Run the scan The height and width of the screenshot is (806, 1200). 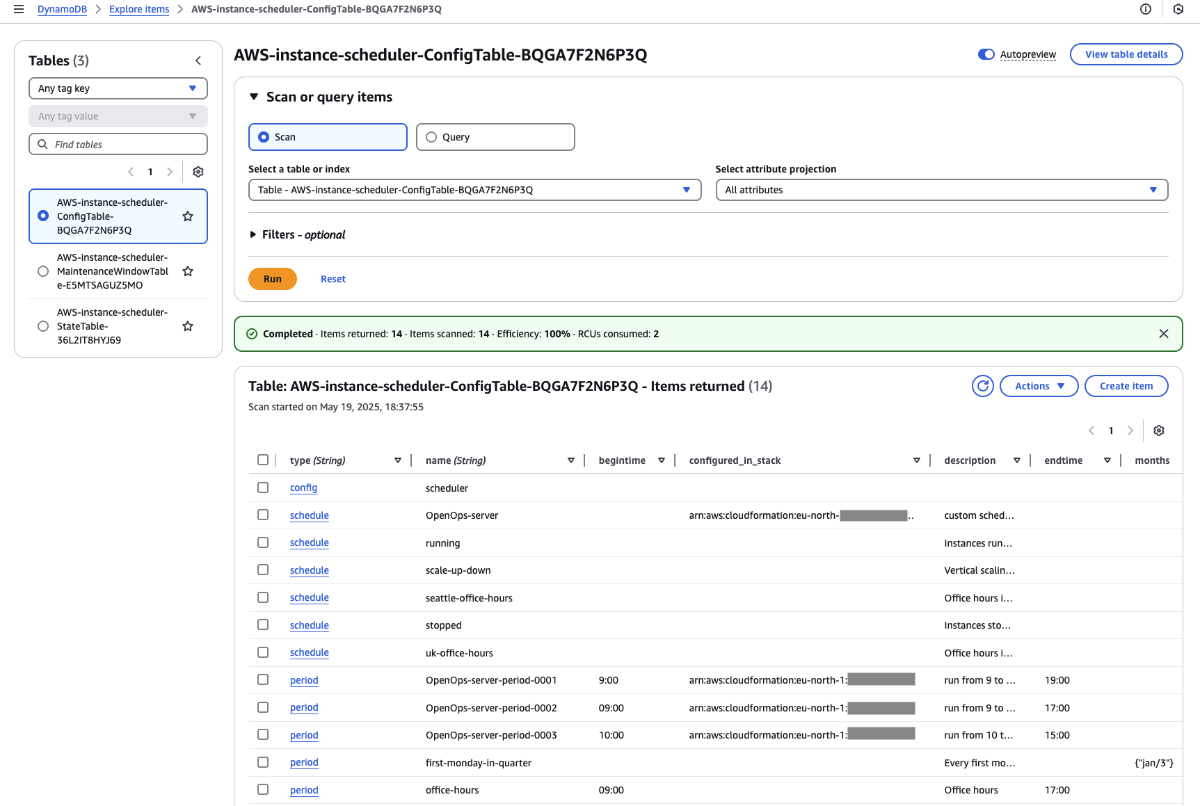pyautogui.click(x=273, y=279)
